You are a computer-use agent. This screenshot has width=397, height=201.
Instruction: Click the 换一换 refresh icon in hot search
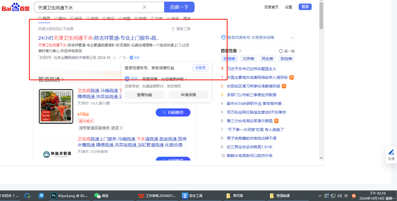[281, 51]
